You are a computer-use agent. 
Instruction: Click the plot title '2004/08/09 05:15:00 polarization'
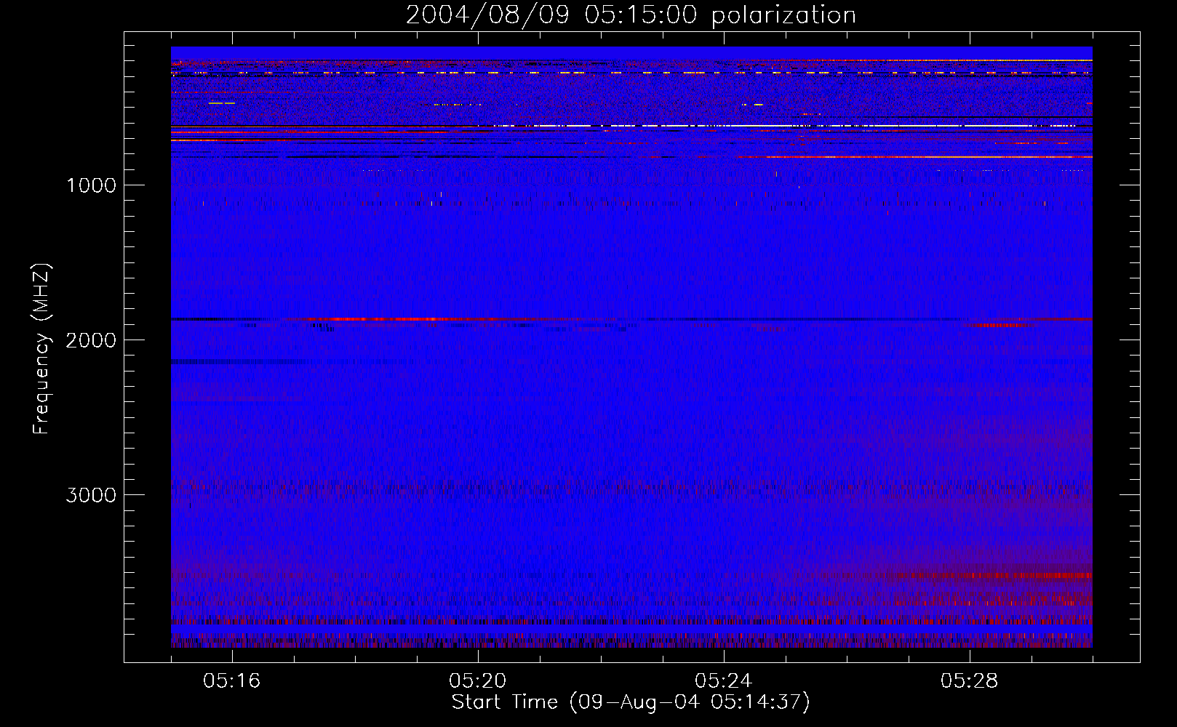(631, 15)
